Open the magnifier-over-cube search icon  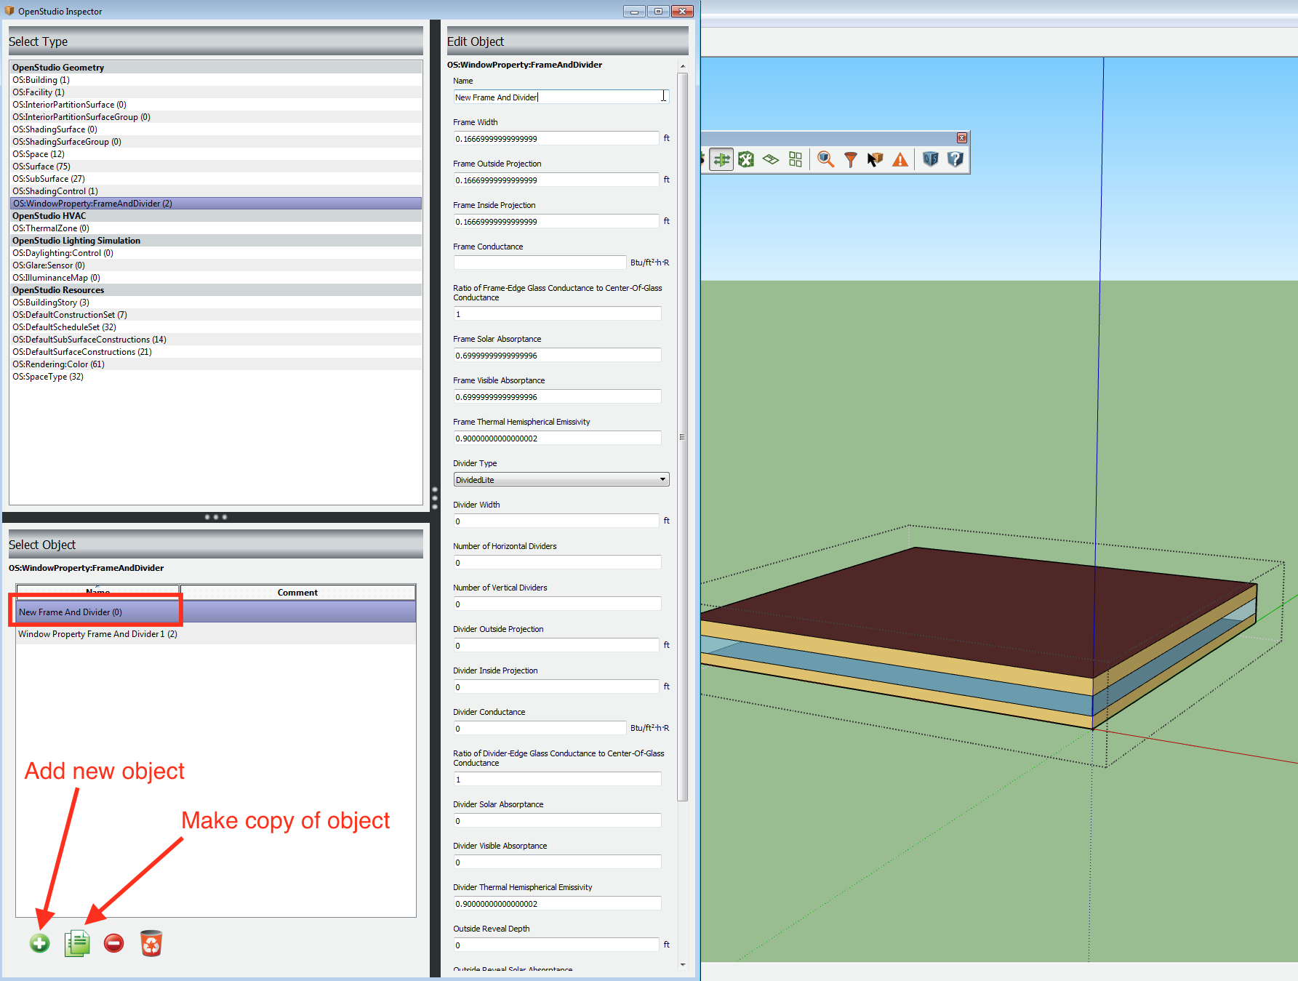coord(825,159)
